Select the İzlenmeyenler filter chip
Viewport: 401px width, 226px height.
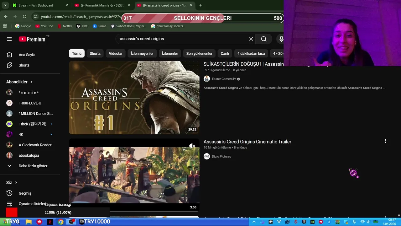pos(142,53)
